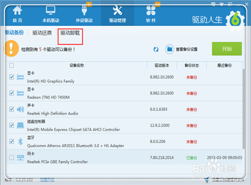
Task: Click the Realtek PCIe network card icon
Action: pyautogui.click(x=21, y=157)
